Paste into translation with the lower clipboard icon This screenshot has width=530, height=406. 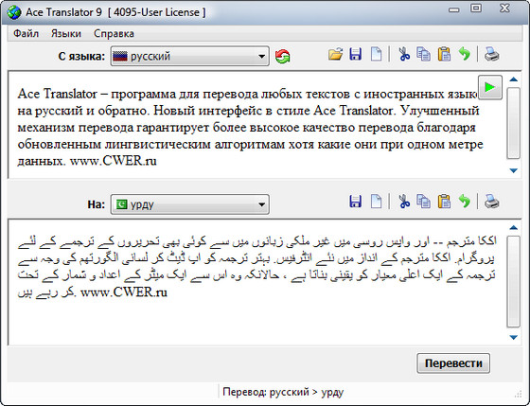pos(444,202)
